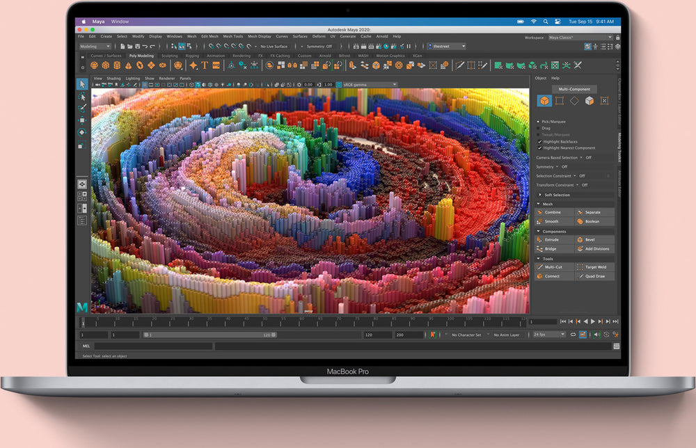Click the MEL command line input field
Image resolution: width=696 pixels, height=448 pixels.
tap(153, 346)
